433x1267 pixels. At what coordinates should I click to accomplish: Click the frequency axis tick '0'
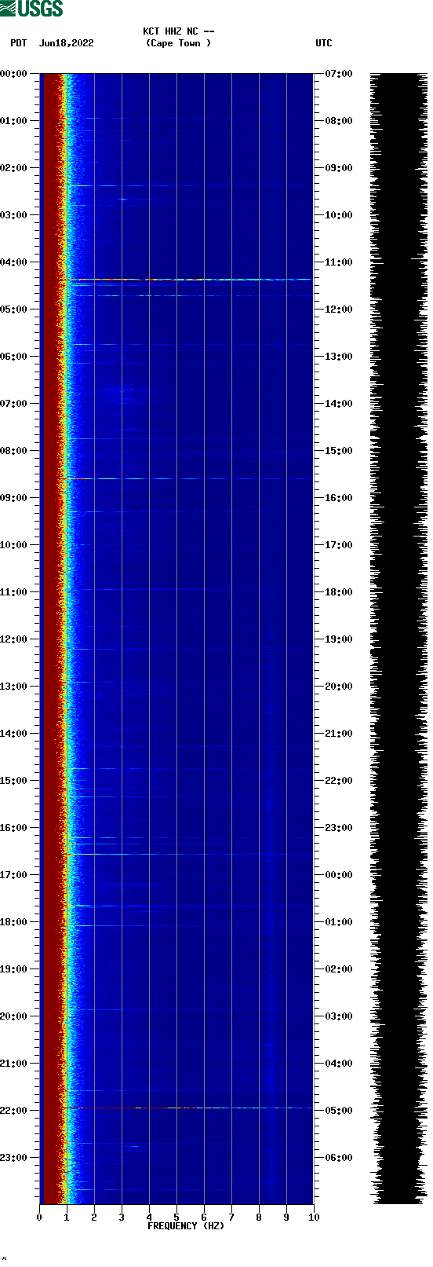[39, 1218]
